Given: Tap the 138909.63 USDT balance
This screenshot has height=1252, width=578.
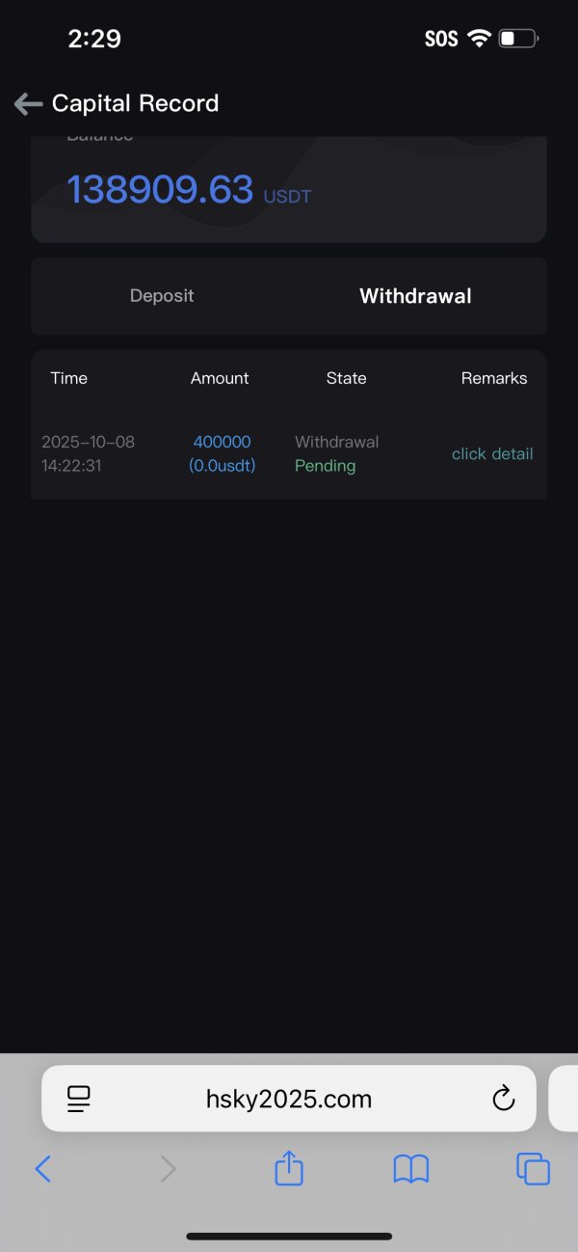Looking at the screenshot, I should pyautogui.click(x=160, y=190).
